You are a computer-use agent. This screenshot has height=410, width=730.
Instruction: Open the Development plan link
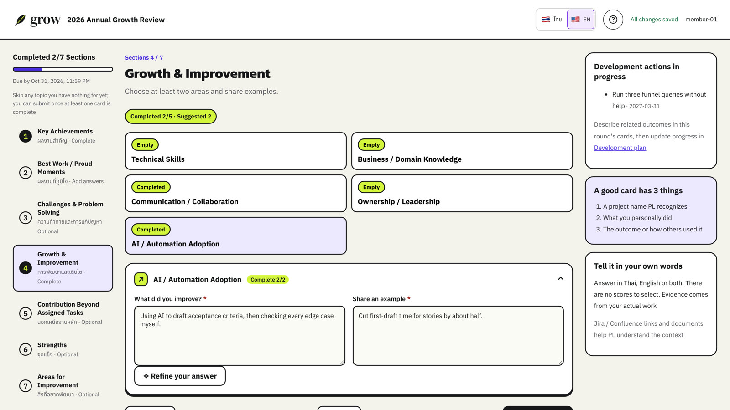pos(620,148)
